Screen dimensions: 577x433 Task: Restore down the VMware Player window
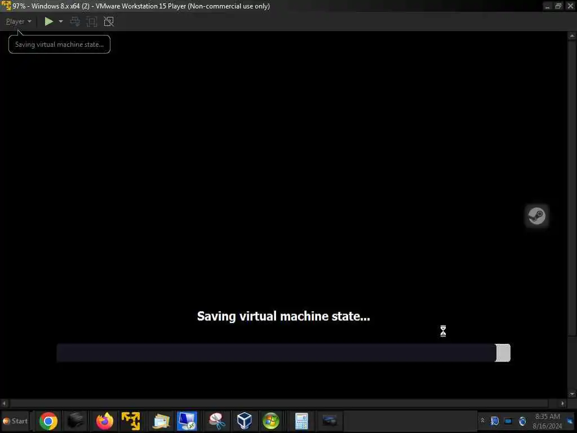(x=558, y=6)
